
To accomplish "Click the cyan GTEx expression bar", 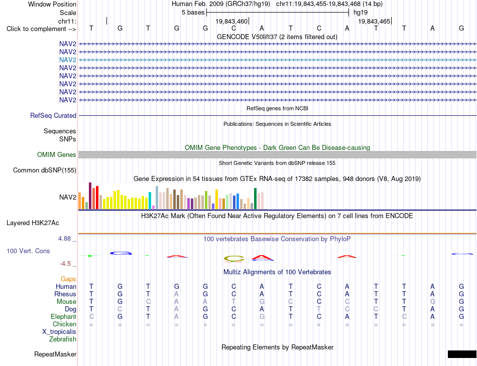I will pos(150,201).
